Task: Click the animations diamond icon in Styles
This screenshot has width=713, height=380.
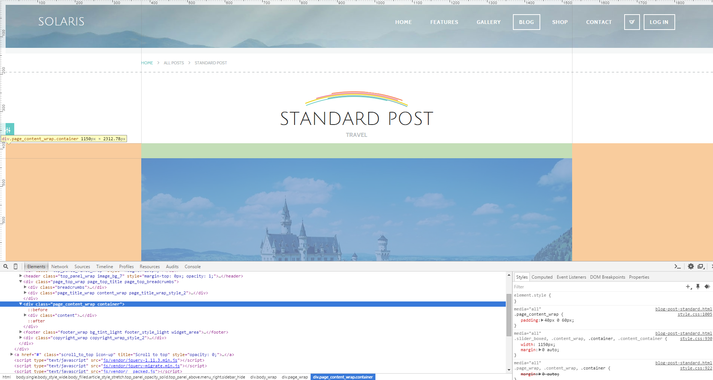Action: (707, 287)
